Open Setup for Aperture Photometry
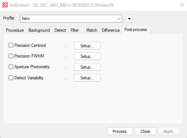The image size is (187, 138). coord(87,67)
